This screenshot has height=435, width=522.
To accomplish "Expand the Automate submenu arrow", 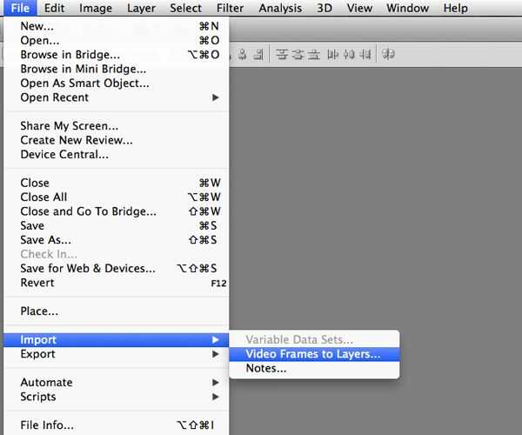I will pos(216,383).
